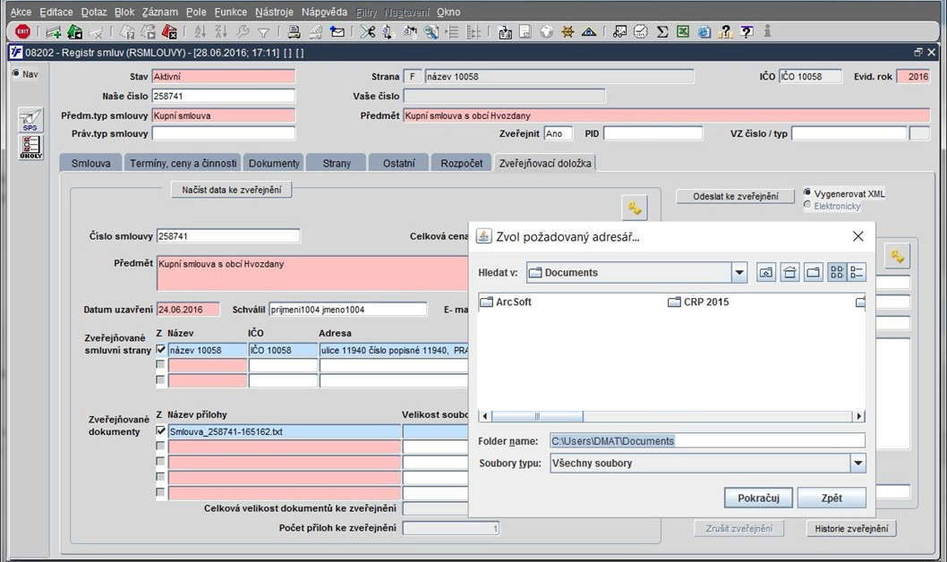Click the Home folder icon in dialog
This screenshot has height=562, width=947.
pyautogui.click(x=789, y=272)
